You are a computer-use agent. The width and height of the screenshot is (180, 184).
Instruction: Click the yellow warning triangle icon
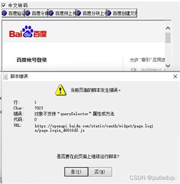61,90
